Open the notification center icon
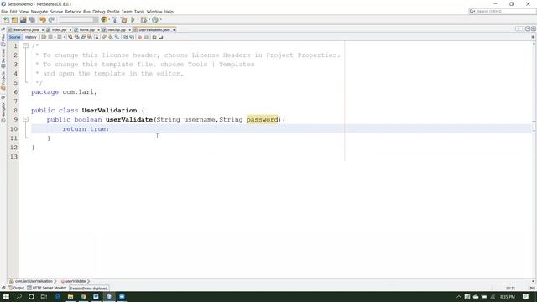Screen dimensions: 537x302 click(x=526, y=297)
